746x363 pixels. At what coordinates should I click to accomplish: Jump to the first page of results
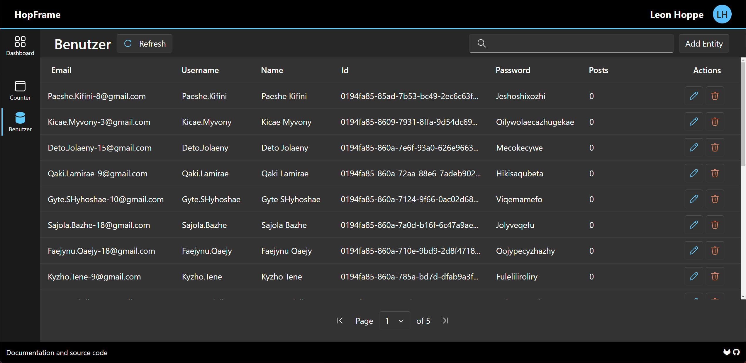[x=340, y=321]
